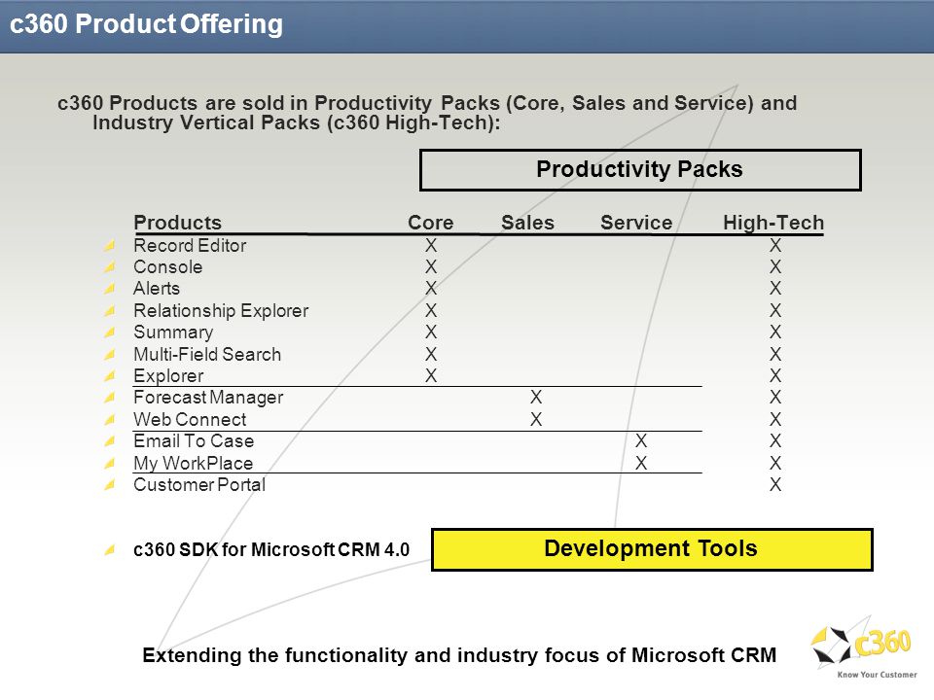Click the Service X mark for My WorkPlace
Screen dimensions: 934x700
point(641,463)
